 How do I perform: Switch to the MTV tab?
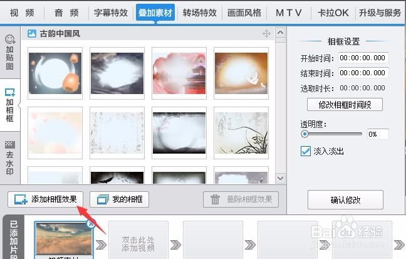(289, 13)
